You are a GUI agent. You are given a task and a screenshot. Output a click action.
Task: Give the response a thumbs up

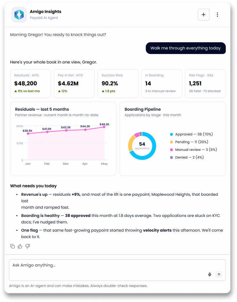20,246
